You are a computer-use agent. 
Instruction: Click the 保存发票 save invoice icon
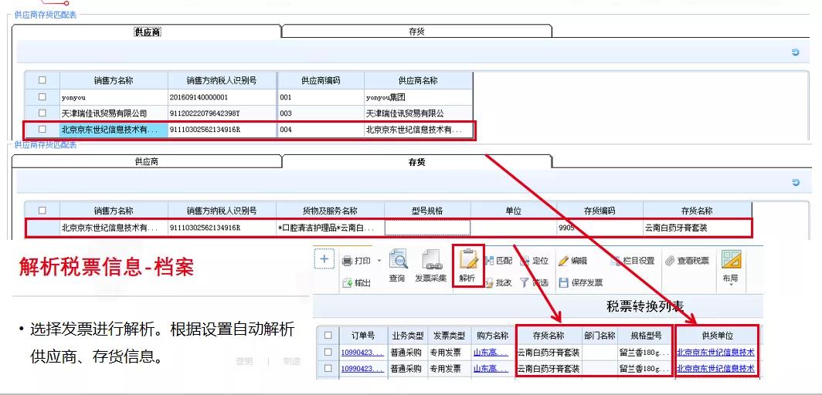564,282
